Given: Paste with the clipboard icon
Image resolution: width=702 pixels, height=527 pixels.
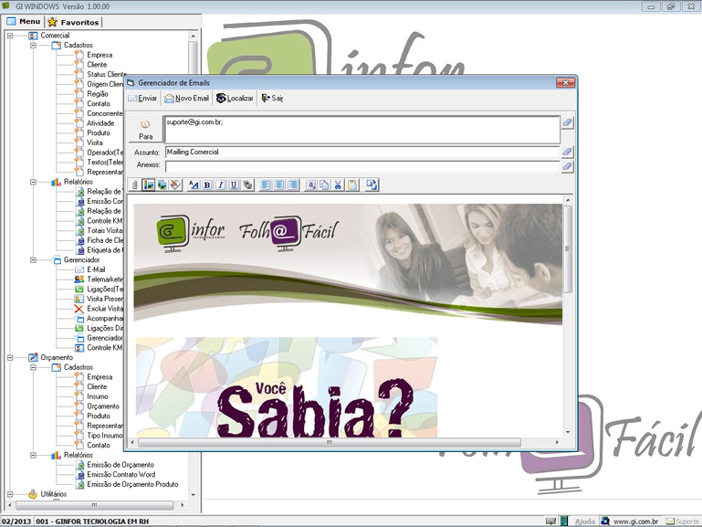Looking at the screenshot, I should (352, 184).
